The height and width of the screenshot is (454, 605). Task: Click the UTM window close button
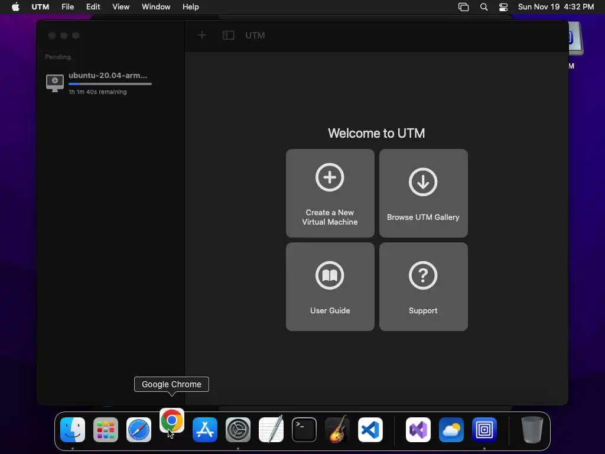coord(52,35)
